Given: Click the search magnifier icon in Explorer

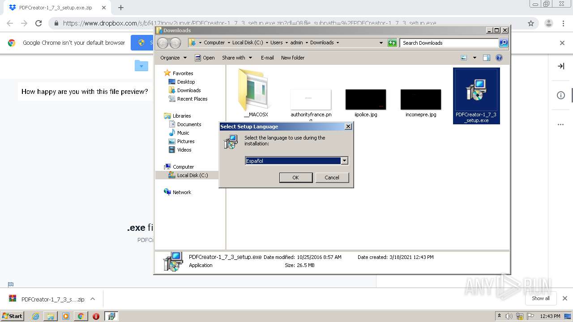Looking at the screenshot, I should pyautogui.click(x=504, y=43).
